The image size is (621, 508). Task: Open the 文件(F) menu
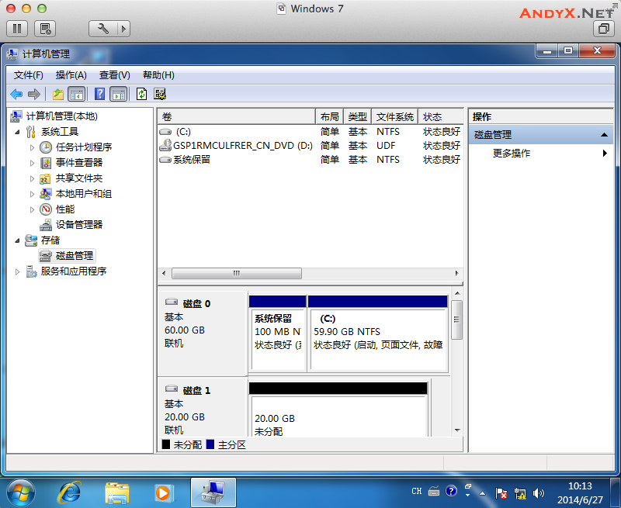[x=29, y=75]
